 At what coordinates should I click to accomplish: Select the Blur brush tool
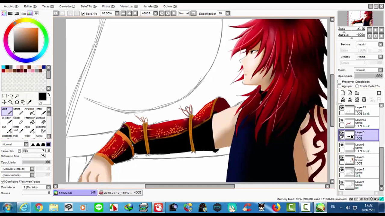pyautogui.click(x=7, y=129)
